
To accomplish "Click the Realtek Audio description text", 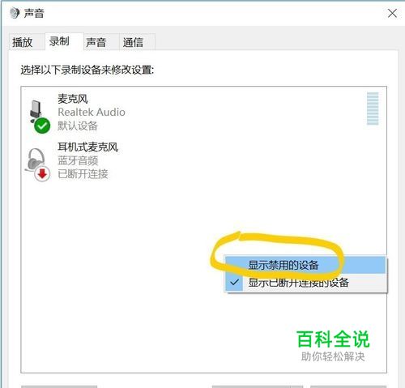I will 92,112.
